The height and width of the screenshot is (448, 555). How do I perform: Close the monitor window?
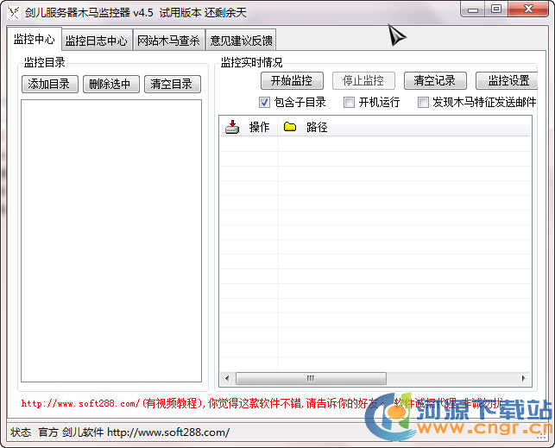tap(528, 9)
